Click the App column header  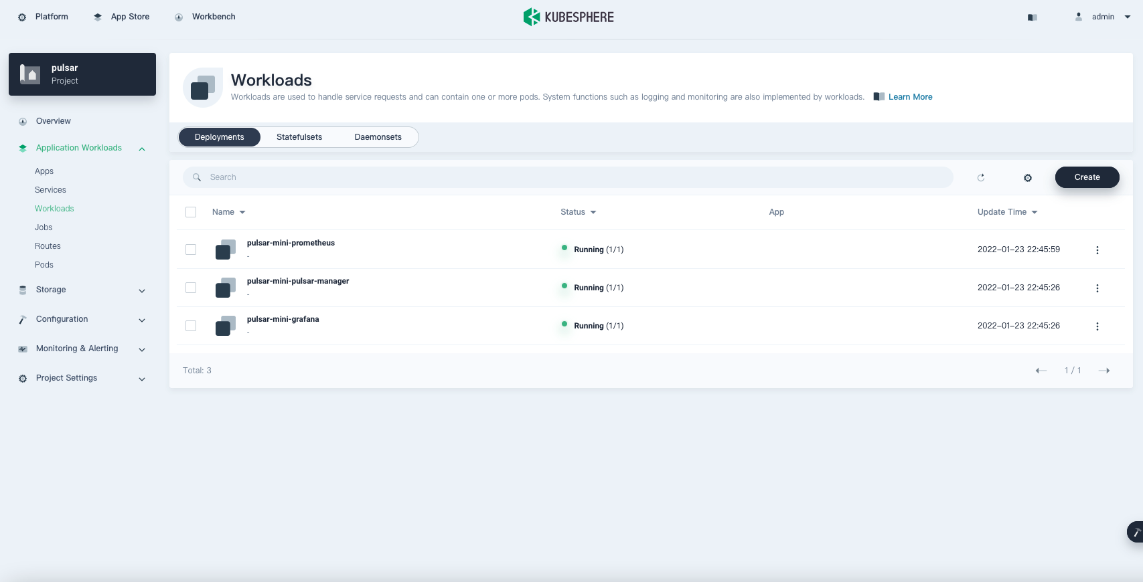coord(776,212)
